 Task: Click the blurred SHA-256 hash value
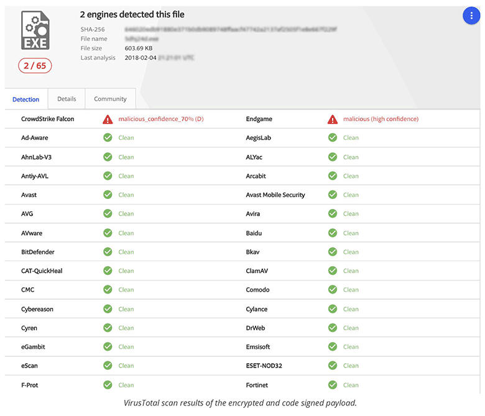coord(230,29)
